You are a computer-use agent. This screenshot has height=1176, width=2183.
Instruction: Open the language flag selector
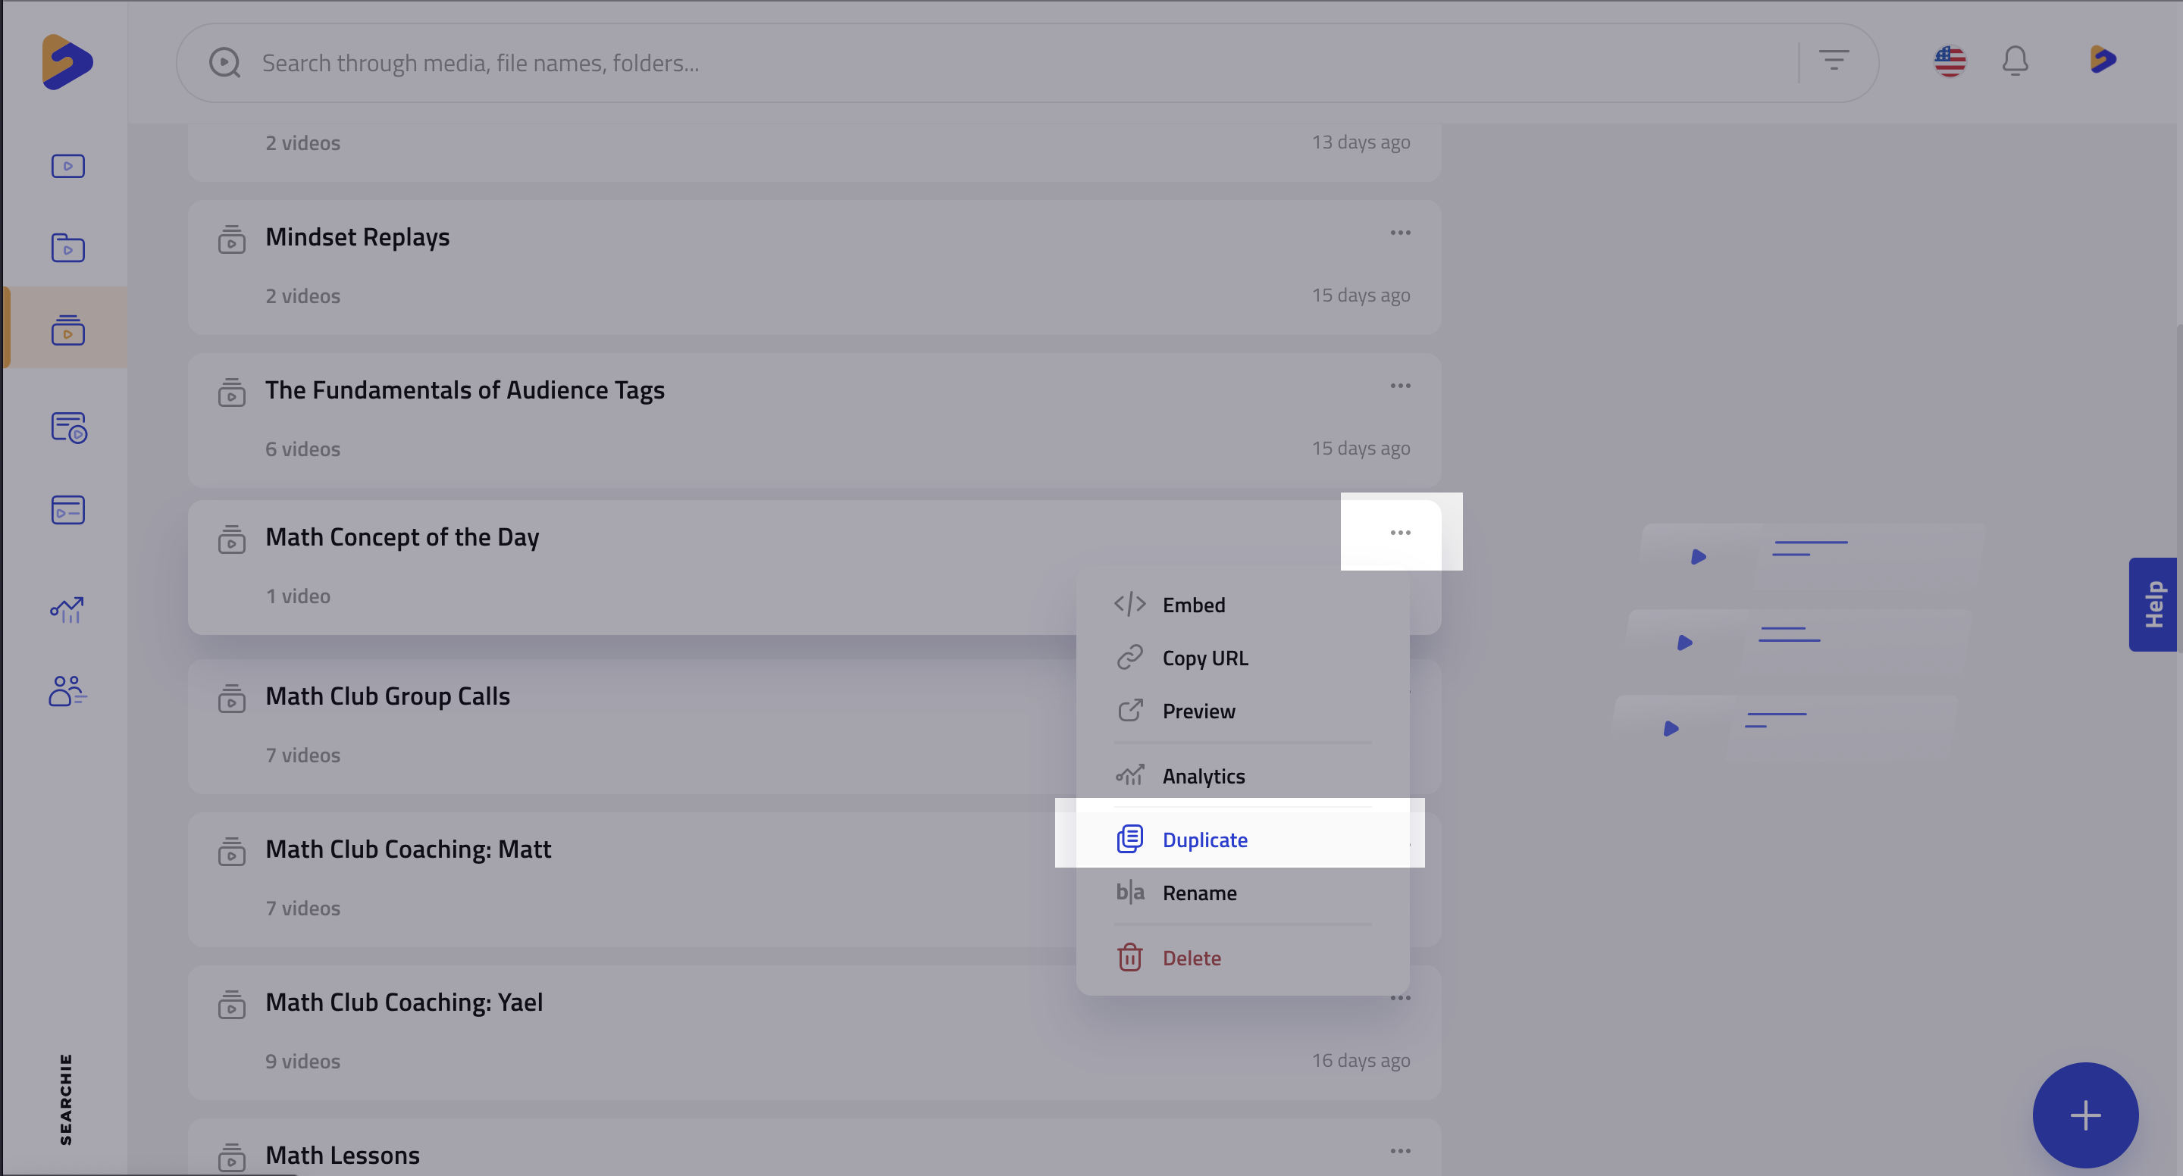[1950, 60]
